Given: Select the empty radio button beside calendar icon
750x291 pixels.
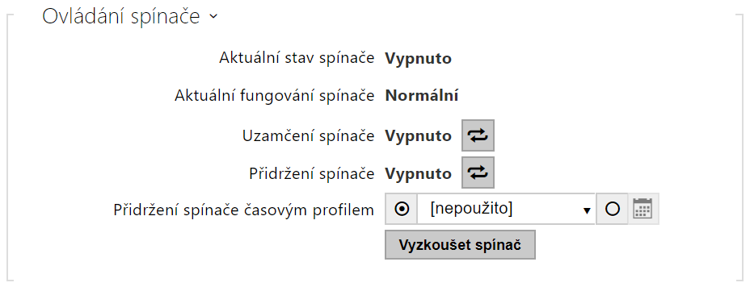Looking at the screenshot, I should (x=612, y=209).
